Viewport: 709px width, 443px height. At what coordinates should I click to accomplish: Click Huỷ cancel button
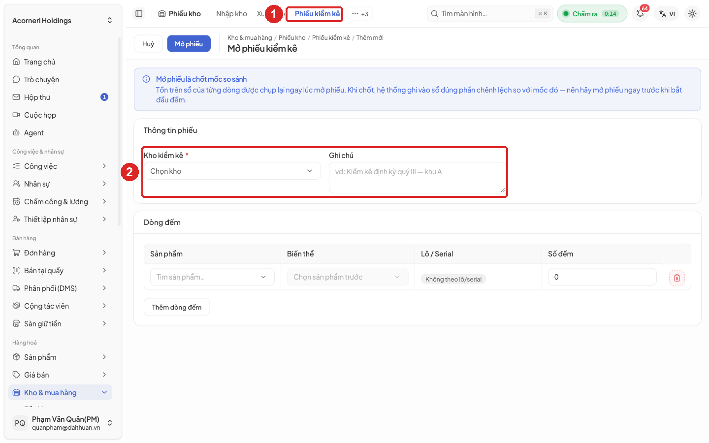[x=148, y=44]
